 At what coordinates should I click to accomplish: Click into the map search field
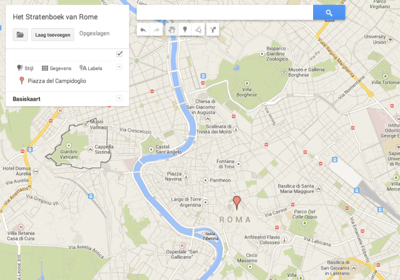225,12
